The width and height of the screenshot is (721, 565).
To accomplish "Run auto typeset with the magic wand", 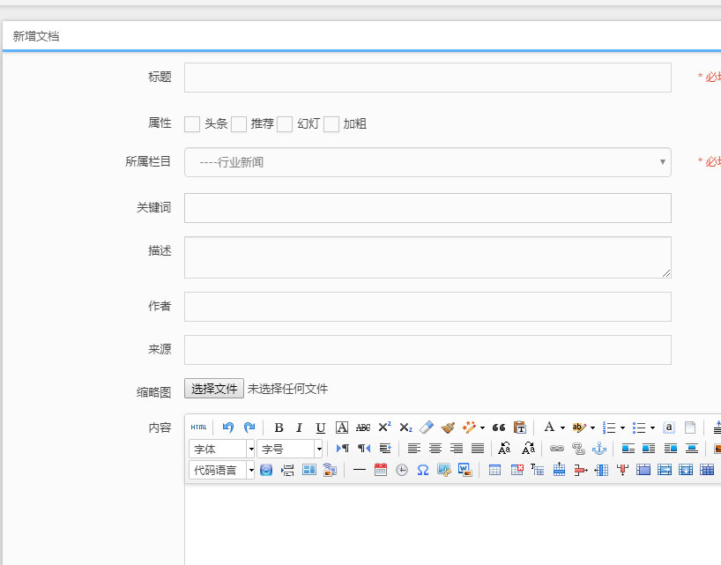I will tap(469, 427).
